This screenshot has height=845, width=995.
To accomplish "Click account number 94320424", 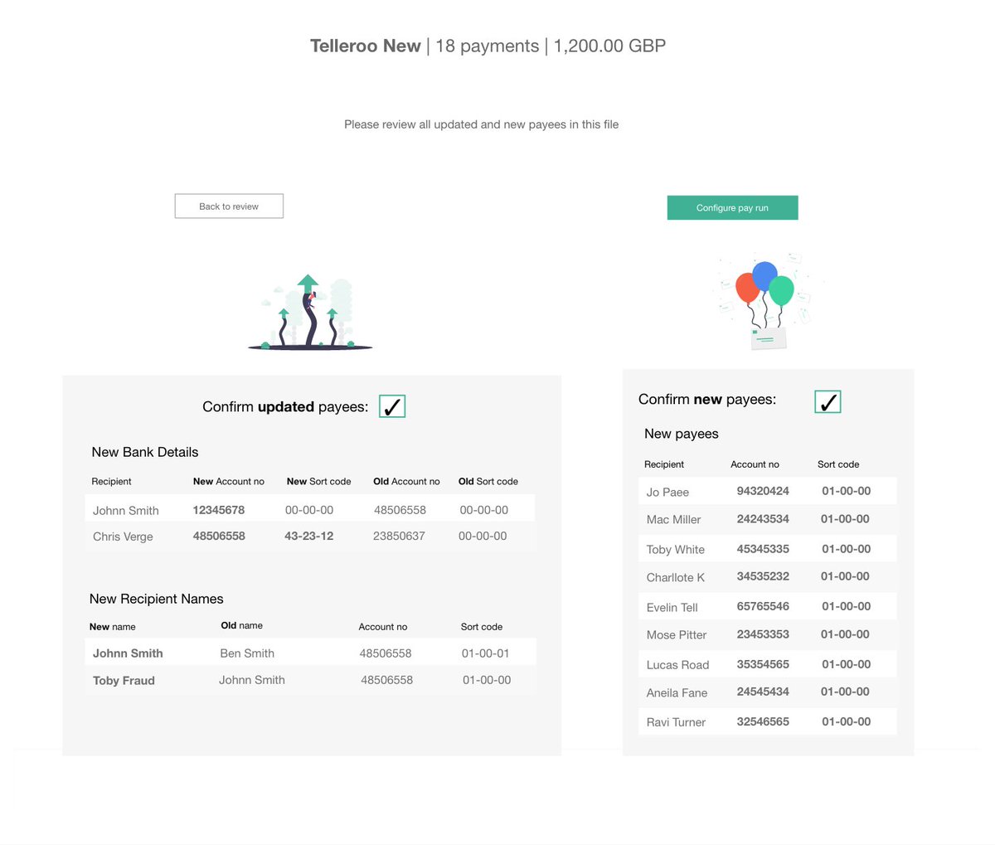I will click(x=763, y=491).
